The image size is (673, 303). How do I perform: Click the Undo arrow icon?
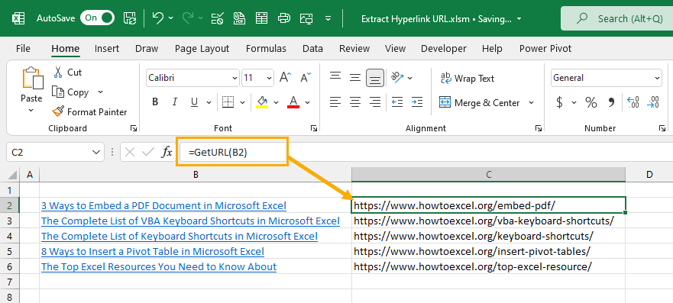click(157, 18)
